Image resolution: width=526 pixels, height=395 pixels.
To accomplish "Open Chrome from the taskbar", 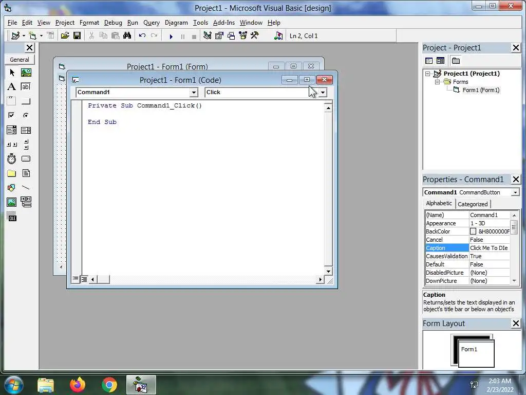I will tap(109, 385).
